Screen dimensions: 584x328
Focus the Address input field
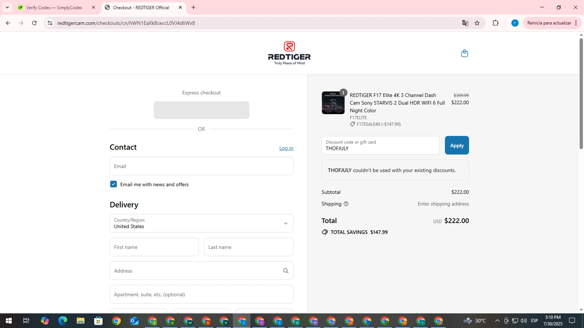pos(201,271)
